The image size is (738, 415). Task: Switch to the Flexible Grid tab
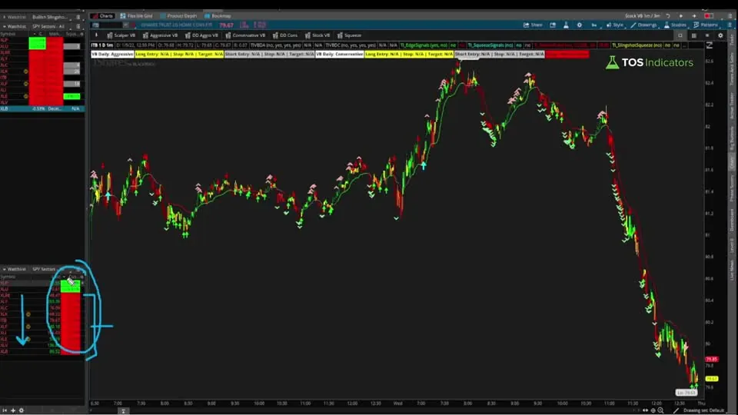point(137,15)
